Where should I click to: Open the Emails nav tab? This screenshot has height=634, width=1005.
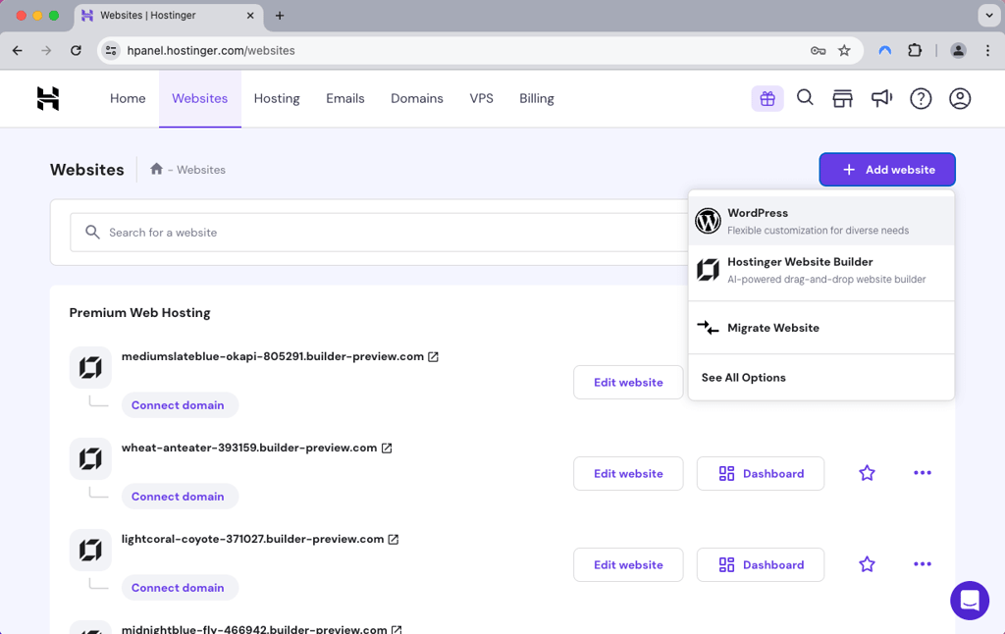coord(344,98)
